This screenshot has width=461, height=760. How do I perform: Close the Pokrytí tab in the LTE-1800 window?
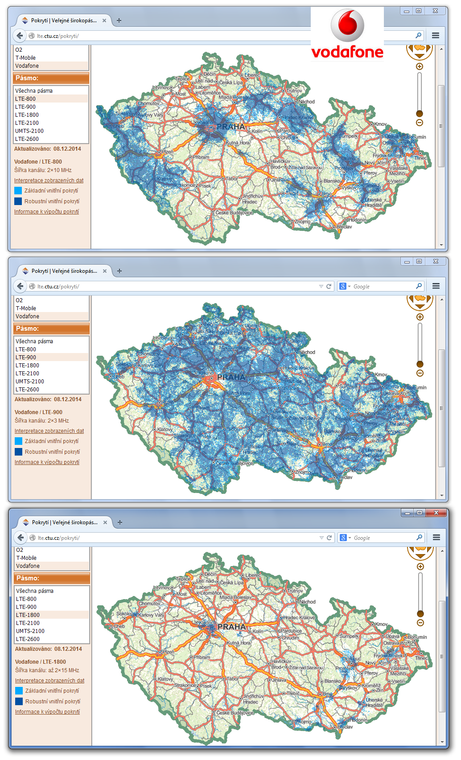106,522
